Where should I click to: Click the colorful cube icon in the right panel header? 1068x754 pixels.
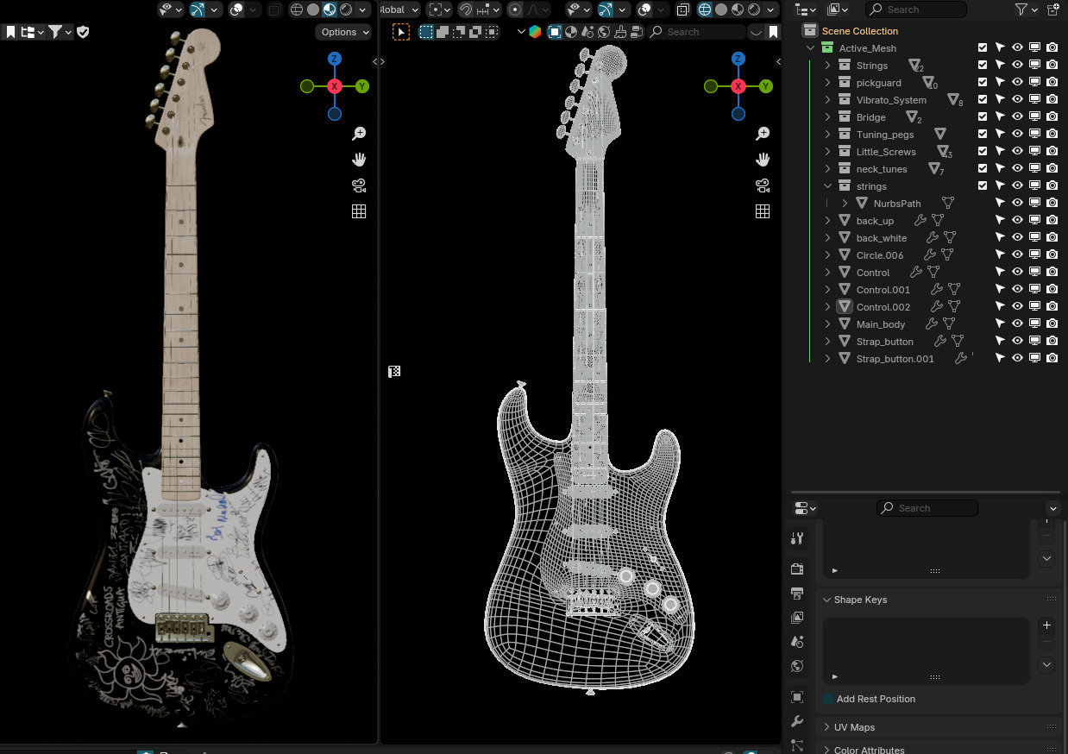tap(535, 32)
